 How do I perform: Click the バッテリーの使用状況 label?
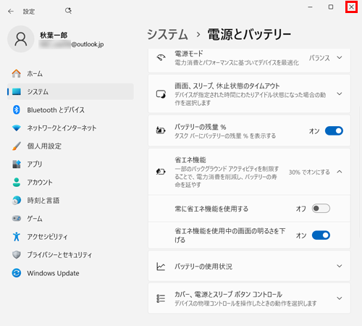pyautogui.click(x=203, y=267)
